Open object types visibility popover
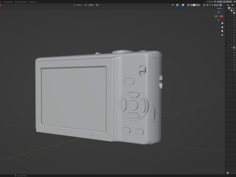236x177 pixels. [x=173, y=5]
